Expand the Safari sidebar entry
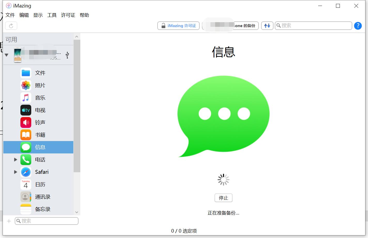Image resolution: width=368 pixels, height=238 pixels. point(15,172)
